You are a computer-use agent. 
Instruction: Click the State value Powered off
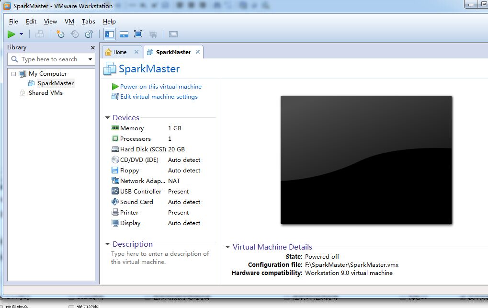322,257
